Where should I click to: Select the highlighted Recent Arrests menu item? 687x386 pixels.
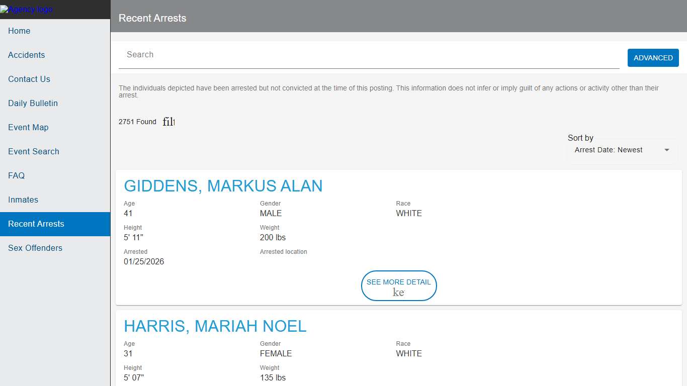click(36, 224)
